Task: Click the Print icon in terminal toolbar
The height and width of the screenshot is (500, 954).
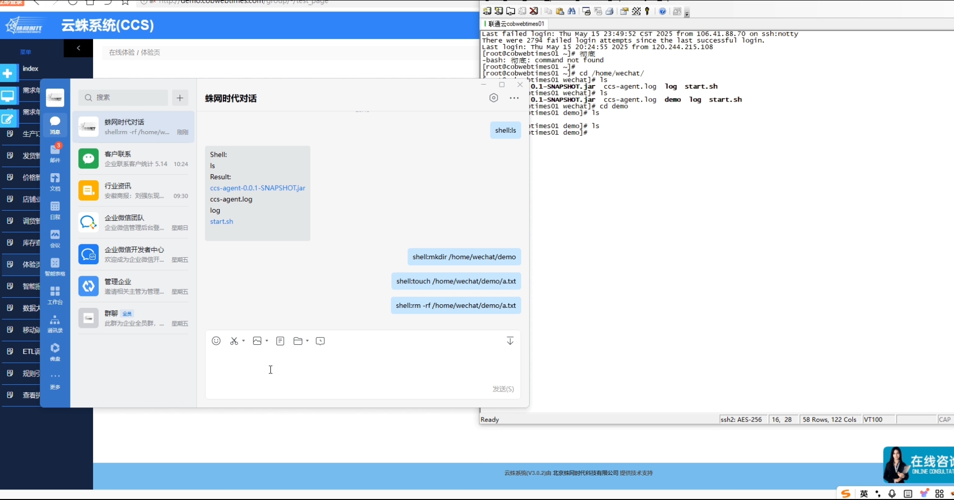Action: coord(610,11)
